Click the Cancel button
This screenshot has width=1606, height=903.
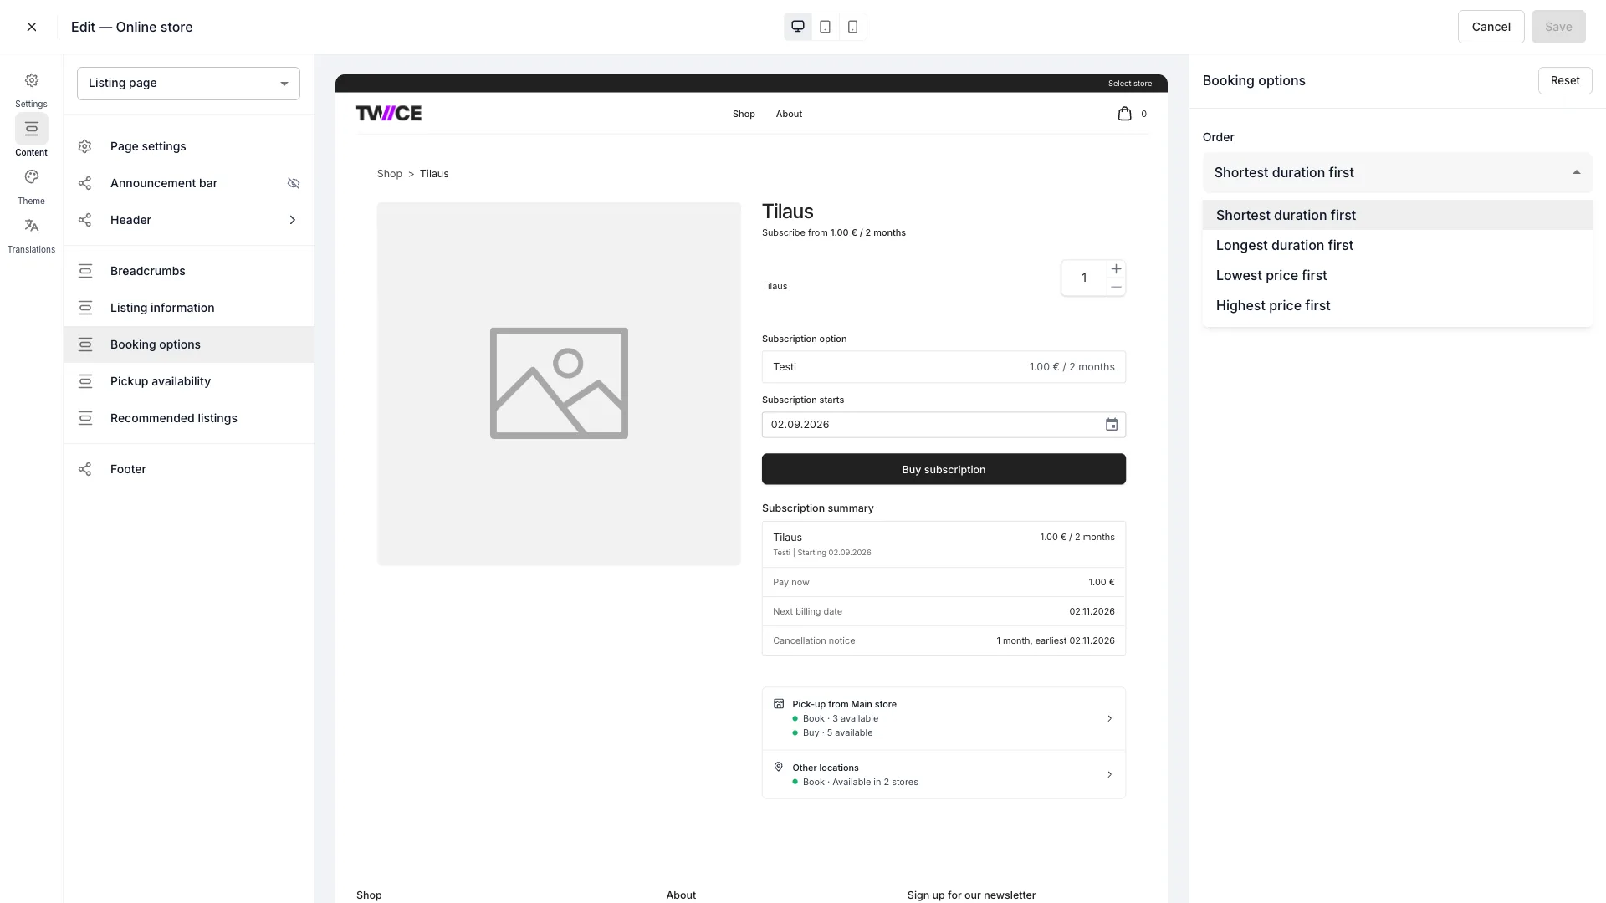point(1491,27)
